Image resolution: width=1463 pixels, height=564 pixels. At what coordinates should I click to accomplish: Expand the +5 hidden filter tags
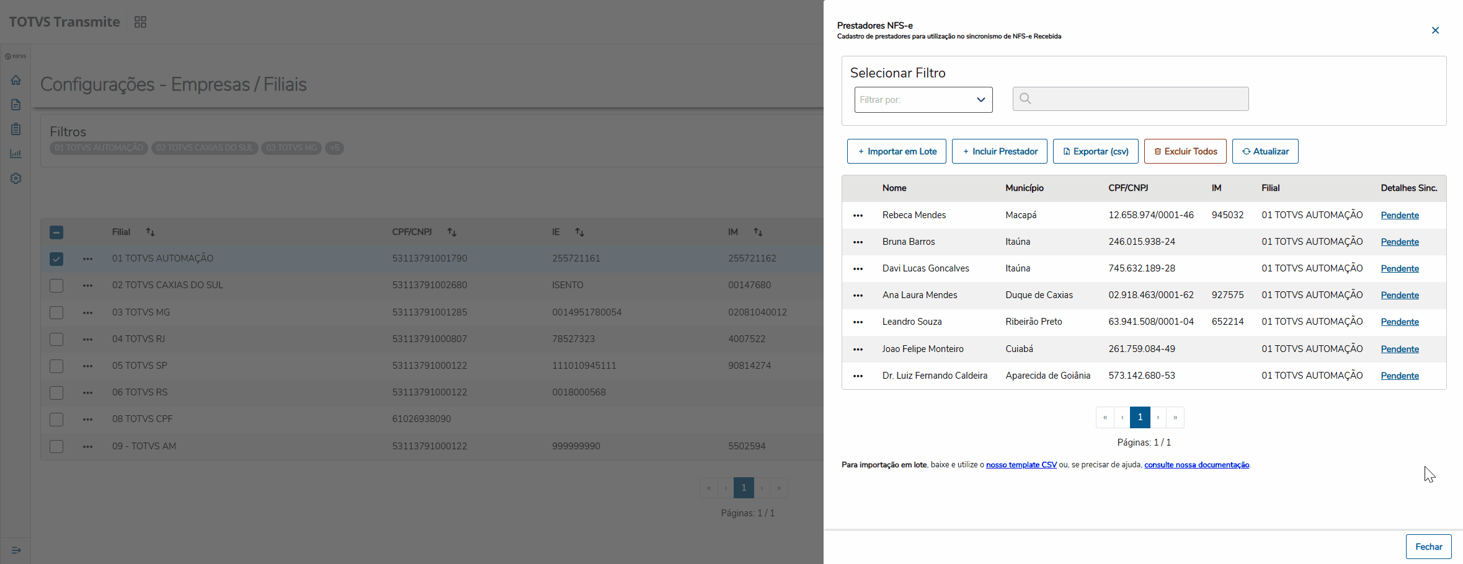(334, 148)
